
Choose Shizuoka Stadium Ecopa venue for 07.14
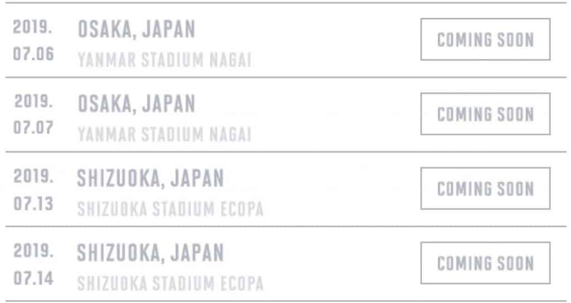point(170,284)
